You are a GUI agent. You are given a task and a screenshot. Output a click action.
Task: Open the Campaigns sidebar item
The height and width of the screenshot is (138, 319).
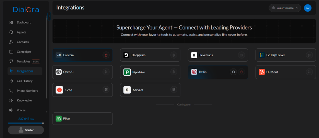point(24,52)
